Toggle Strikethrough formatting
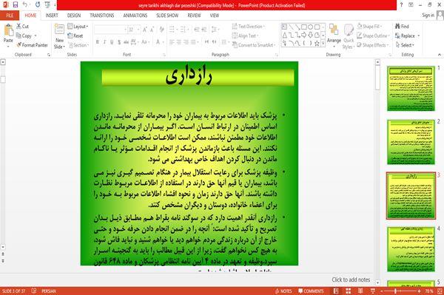The height and width of the screenshot is (295, 444). tap(126, 42)
